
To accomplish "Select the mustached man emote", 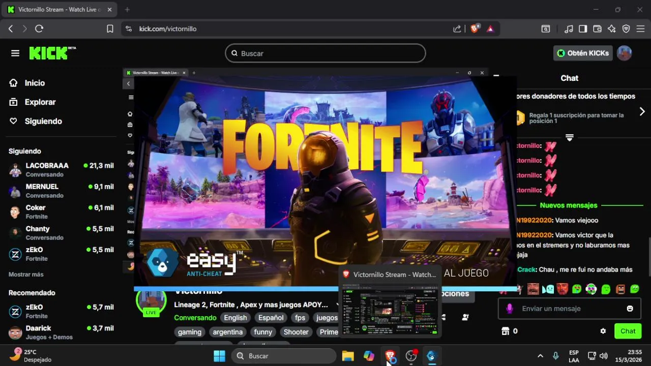I will click(533, 289).
